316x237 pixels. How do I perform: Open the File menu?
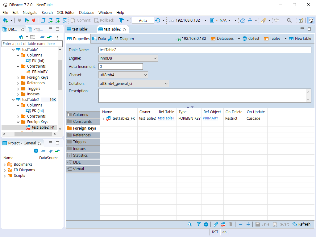coord(5,12)
